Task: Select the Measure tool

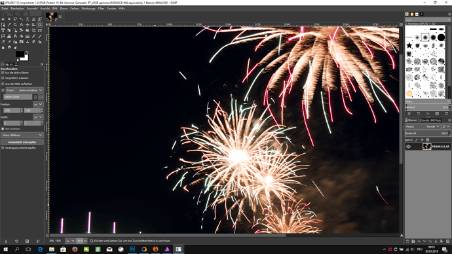Action: click(x=22, y=25)
